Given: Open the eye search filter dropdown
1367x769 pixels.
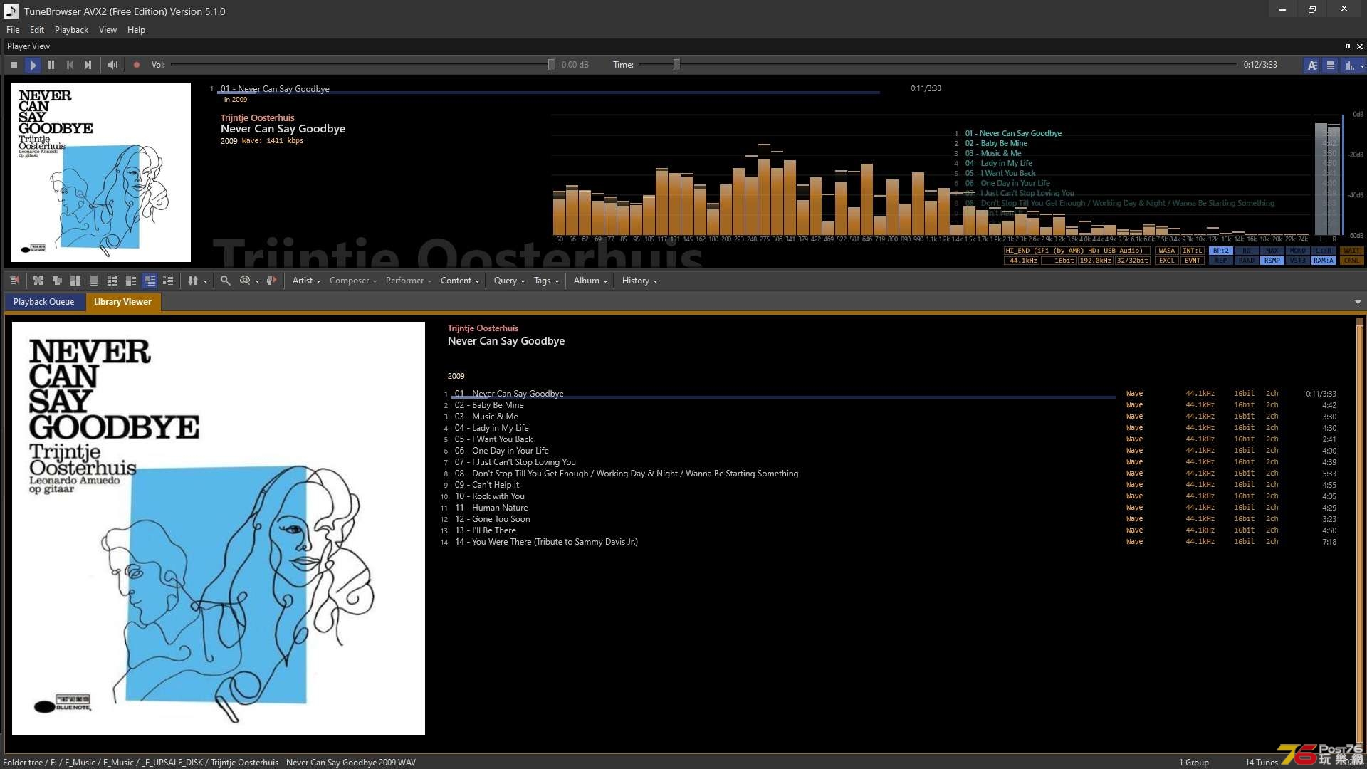Looking at the screenshot, I should 248,281.
